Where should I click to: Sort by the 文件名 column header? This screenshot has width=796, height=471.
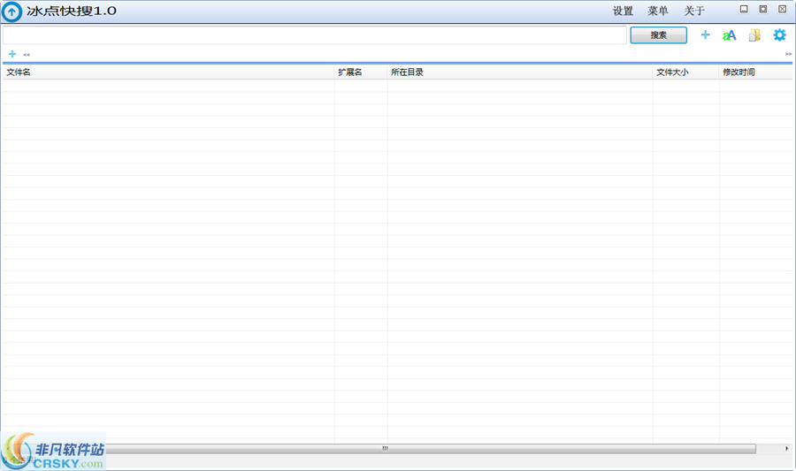coord(169,72)
